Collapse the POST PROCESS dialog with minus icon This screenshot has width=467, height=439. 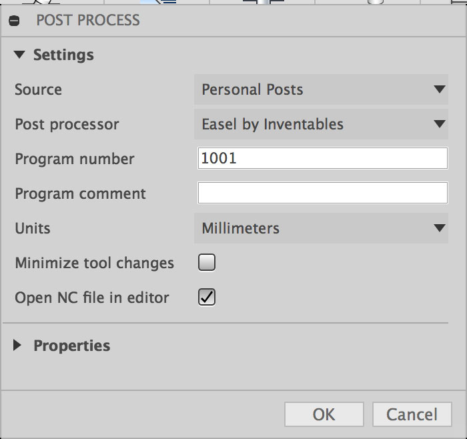pyautogui.click(x=15, y=21)
